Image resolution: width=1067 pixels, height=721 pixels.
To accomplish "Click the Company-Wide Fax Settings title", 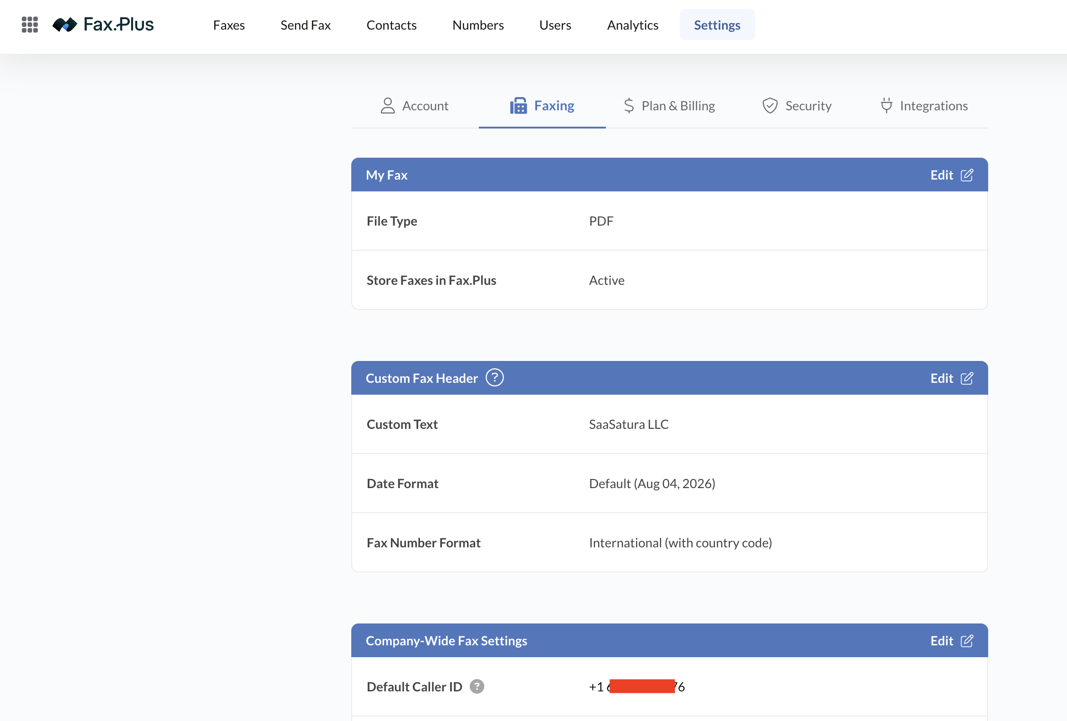I will [x=446, y=641].
